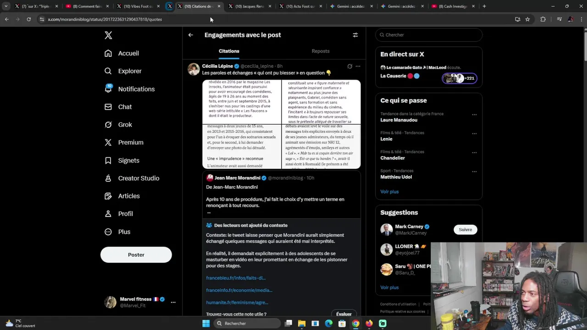Open the Accueil home icon
The height and width of the screenshot is (330, 587).
point(108,53)
